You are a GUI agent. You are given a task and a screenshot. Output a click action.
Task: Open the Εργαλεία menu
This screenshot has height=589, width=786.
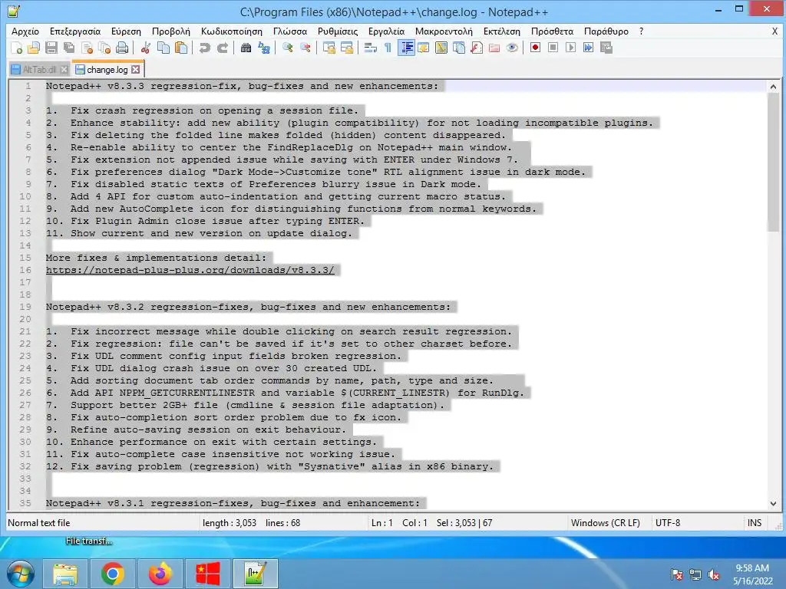tap(387, 31)
